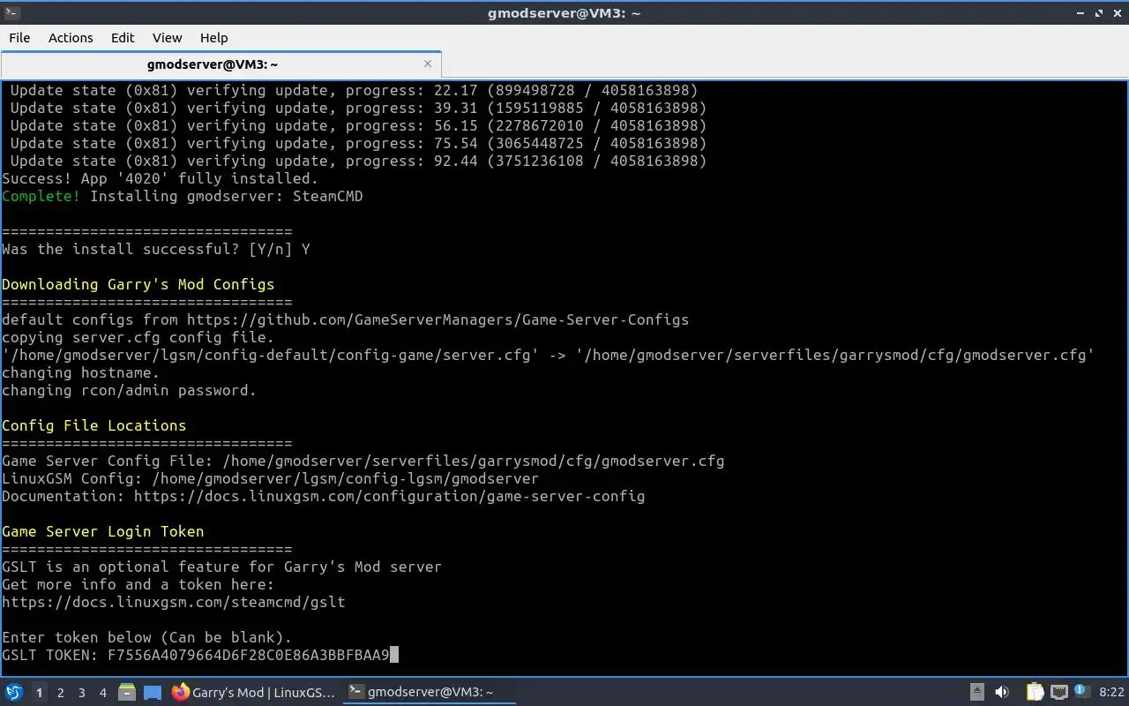Click 'Enter token below (Can be blank).' line

pyautogui.click(x=147, y=637)
